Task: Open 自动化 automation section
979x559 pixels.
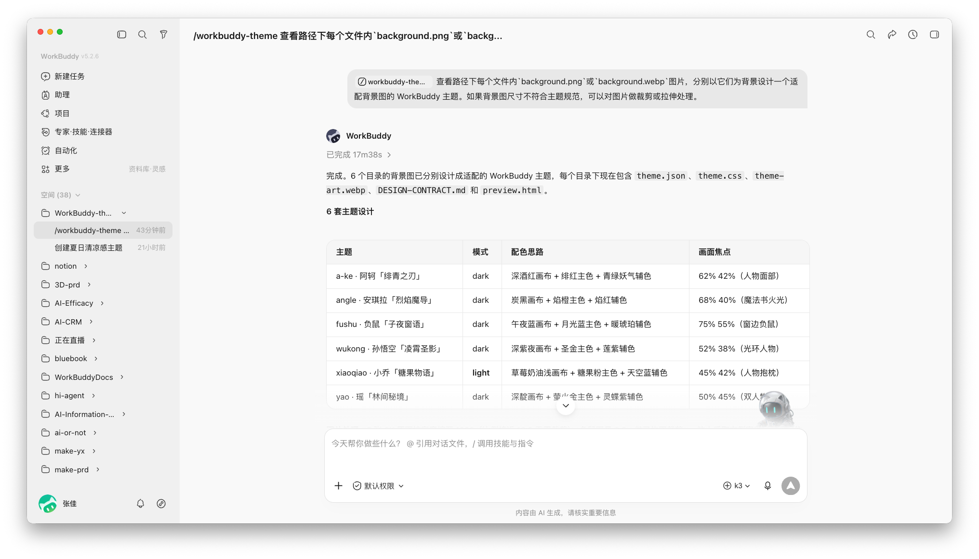Action: 103,150
